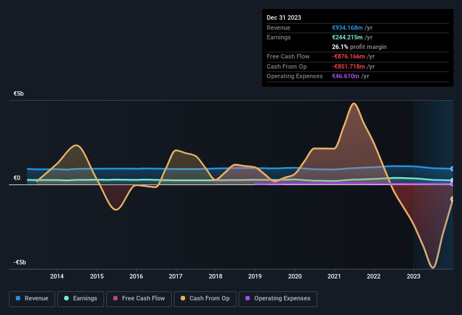
Task: Click the €5b y-axis label
Action: pyautogui.click(x=19, y=94)
